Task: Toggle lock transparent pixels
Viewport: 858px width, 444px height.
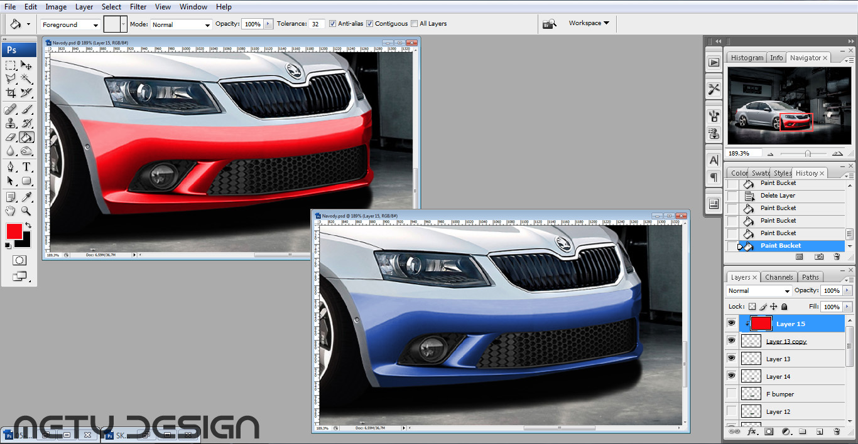Action: [752, 307]
